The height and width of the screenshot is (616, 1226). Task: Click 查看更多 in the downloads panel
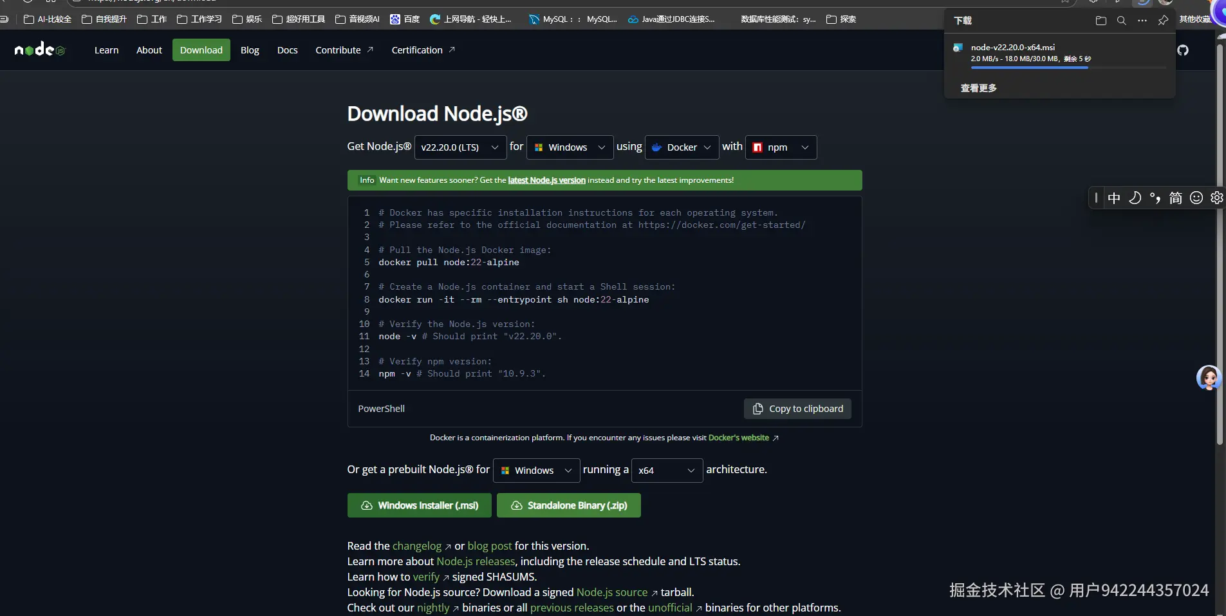(979, 88)
